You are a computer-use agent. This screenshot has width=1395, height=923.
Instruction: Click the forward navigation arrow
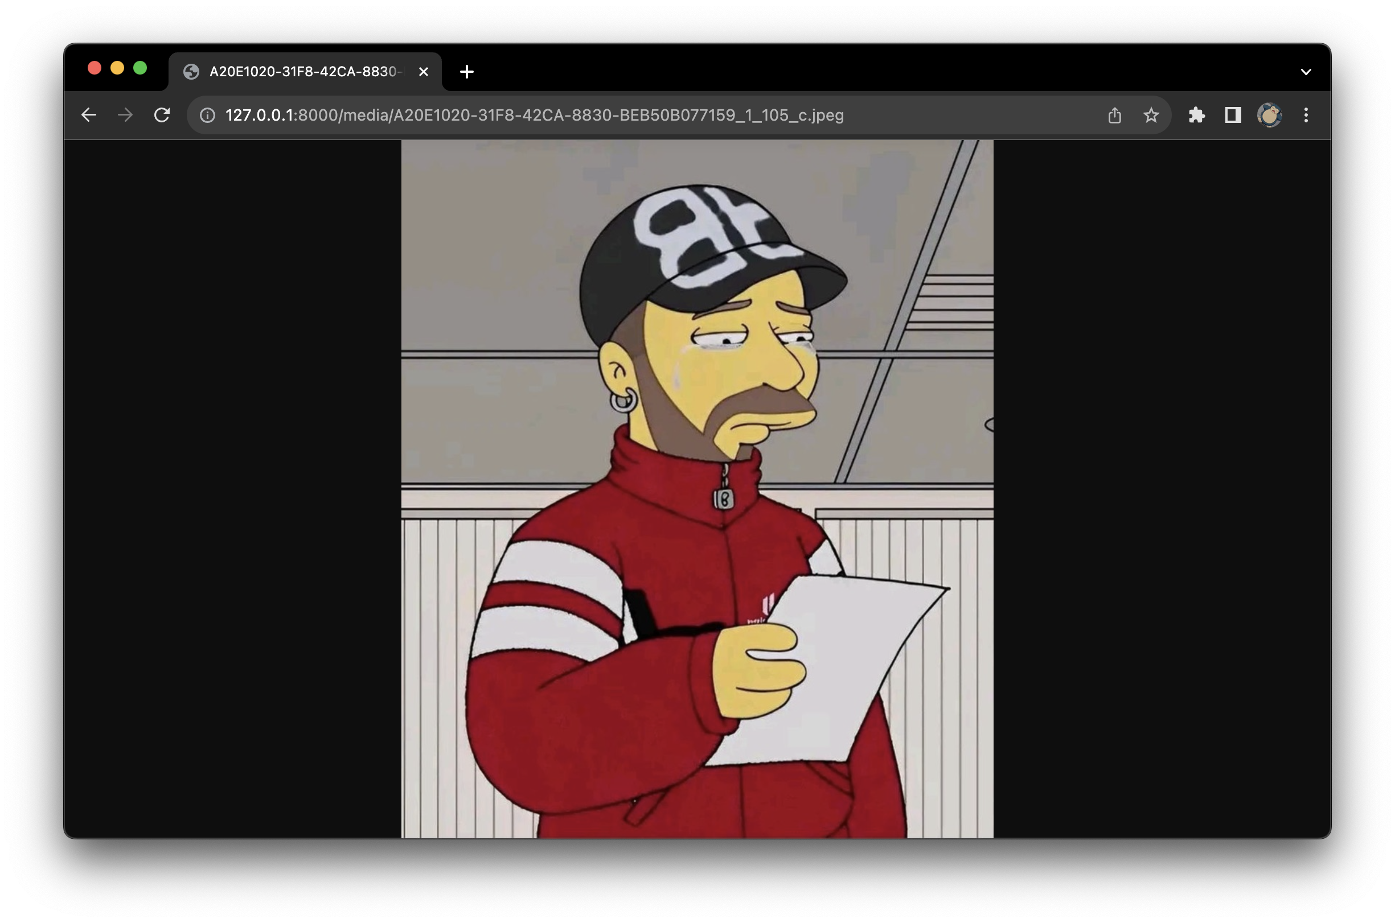[x=125, y=115]
